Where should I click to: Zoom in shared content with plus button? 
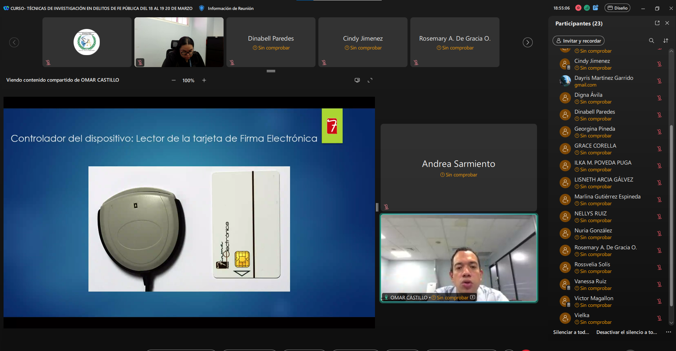point(204,80)
